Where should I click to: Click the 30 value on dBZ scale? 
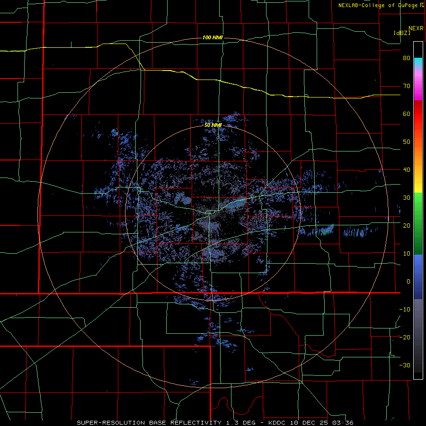pos(407,197)
